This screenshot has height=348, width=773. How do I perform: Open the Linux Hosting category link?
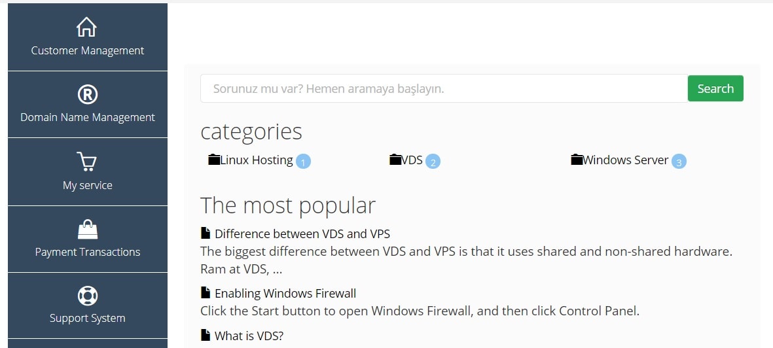click(x=257, y=160)
